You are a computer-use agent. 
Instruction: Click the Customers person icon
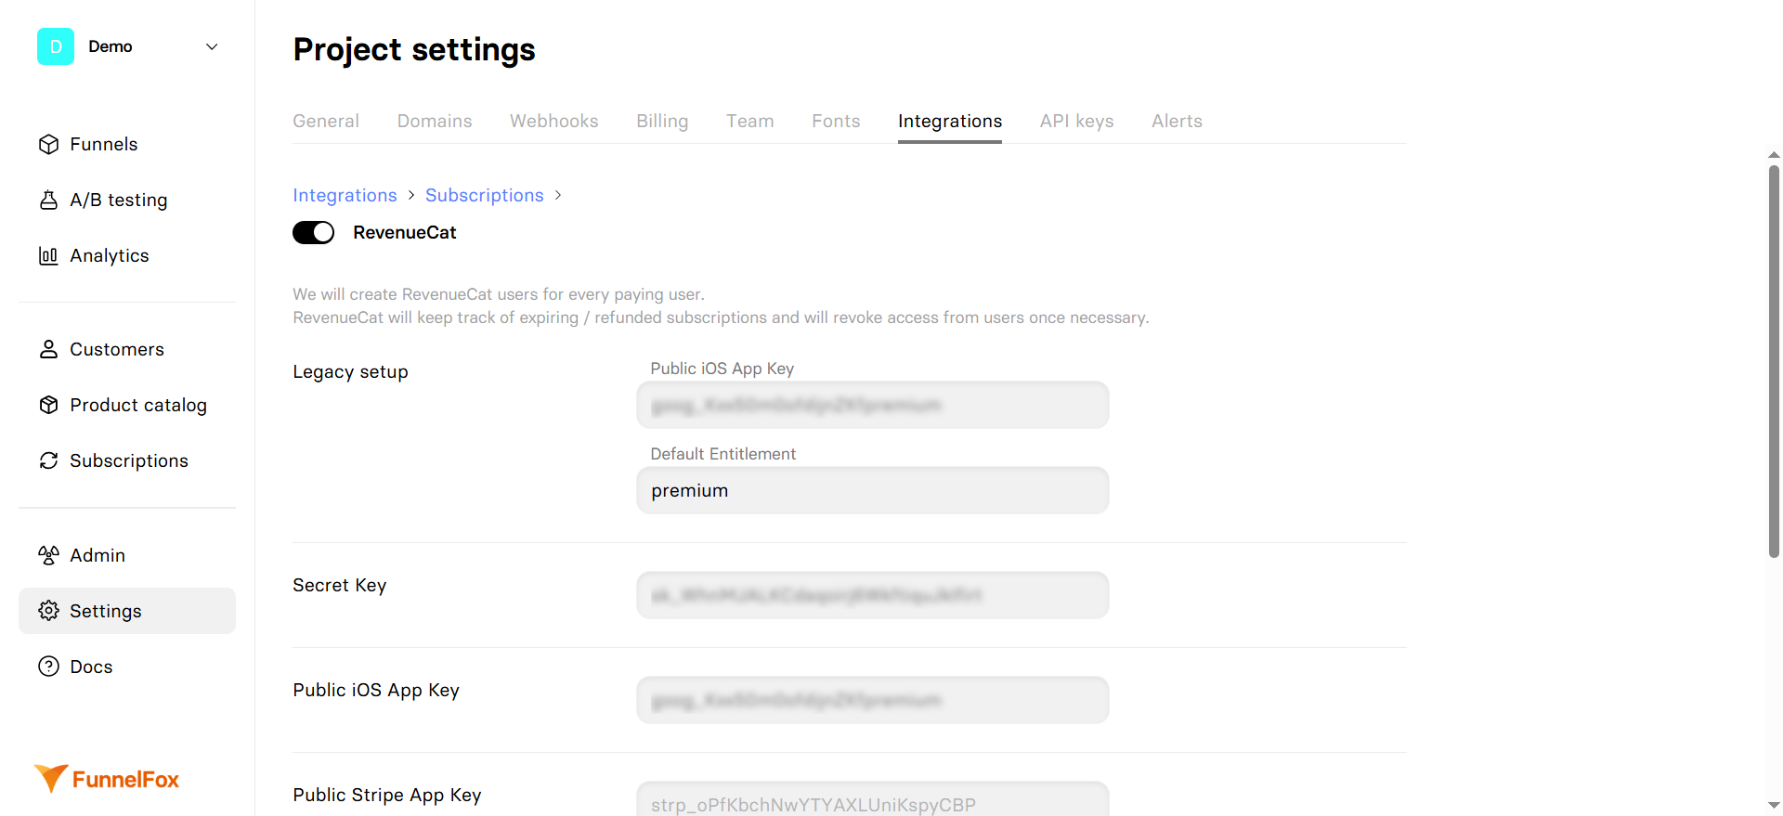[48, 349]
